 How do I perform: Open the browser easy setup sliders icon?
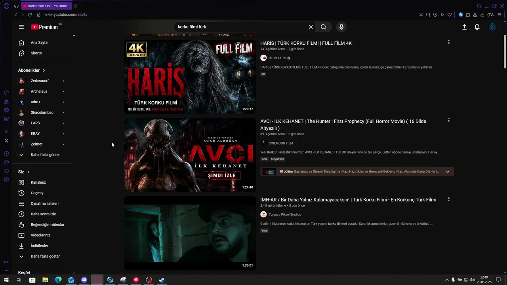coord(500,15)
